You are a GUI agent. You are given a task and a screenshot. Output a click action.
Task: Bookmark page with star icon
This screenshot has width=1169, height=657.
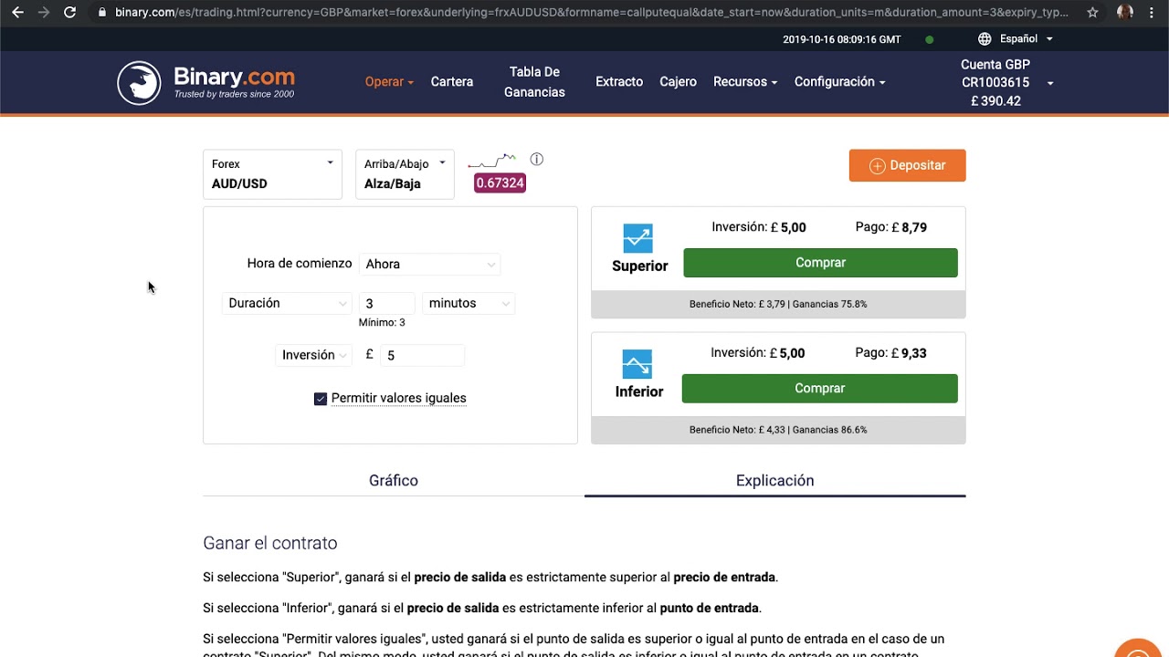tap(1092, 13)
